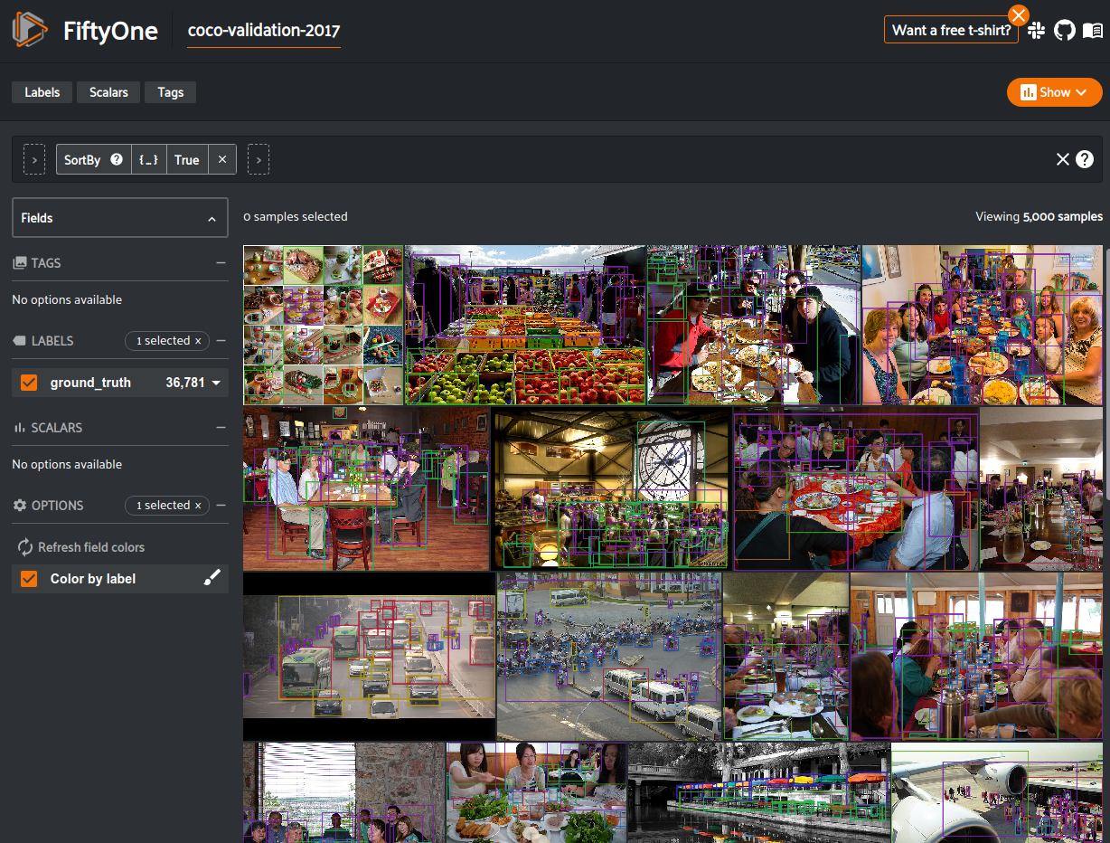The height and width of the screenshot is (843, 1110).
Task: Open the documentation book icon
Action: (x=1092, y=31)
